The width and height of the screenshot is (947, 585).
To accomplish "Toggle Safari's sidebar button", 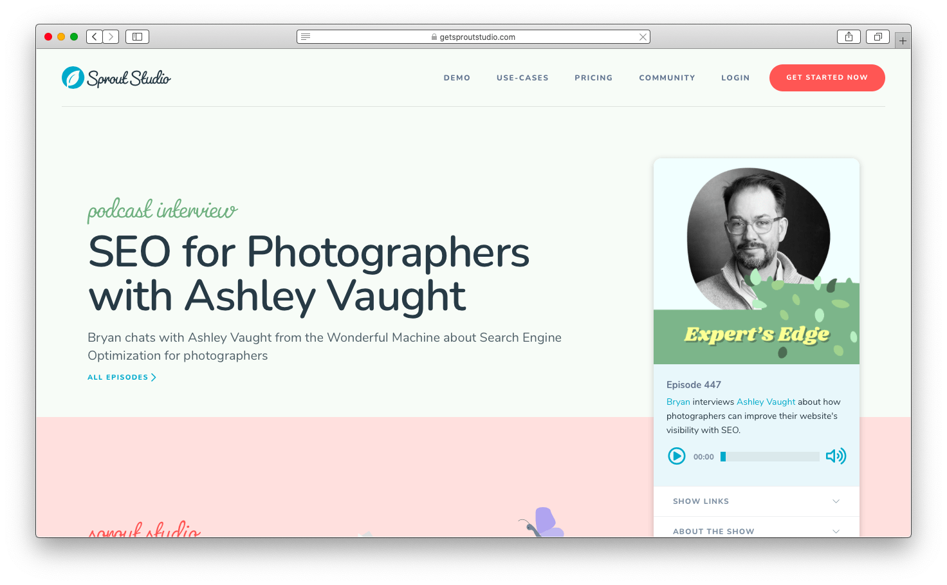I will pos(137,37).
